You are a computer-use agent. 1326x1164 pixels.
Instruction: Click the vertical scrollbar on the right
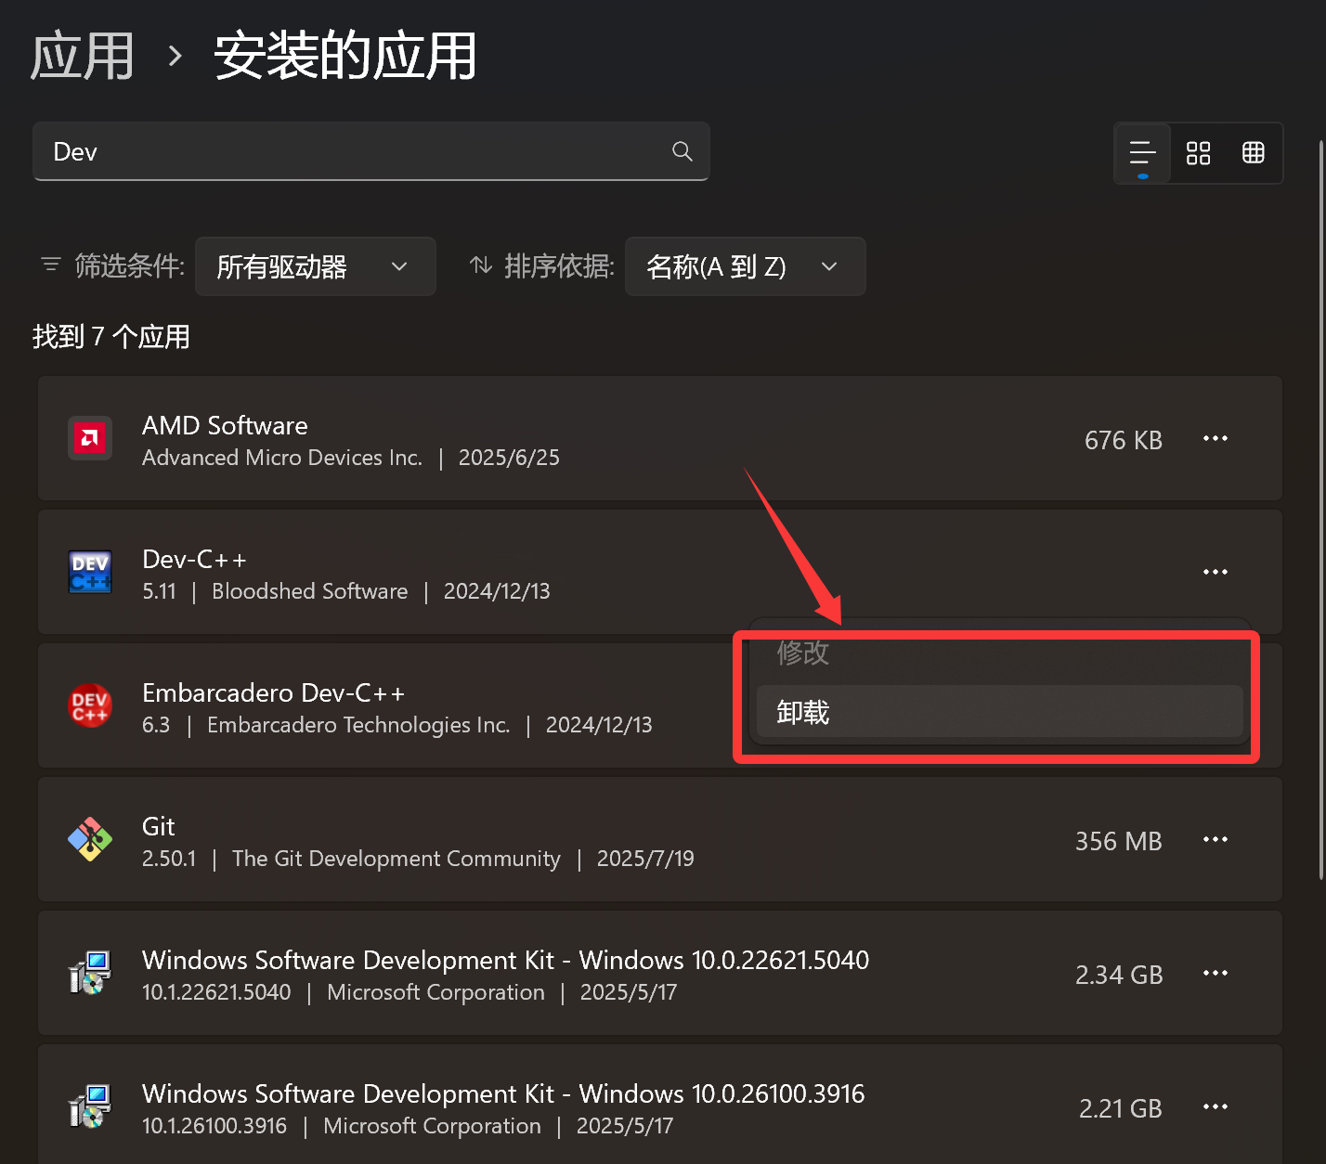1321,509
